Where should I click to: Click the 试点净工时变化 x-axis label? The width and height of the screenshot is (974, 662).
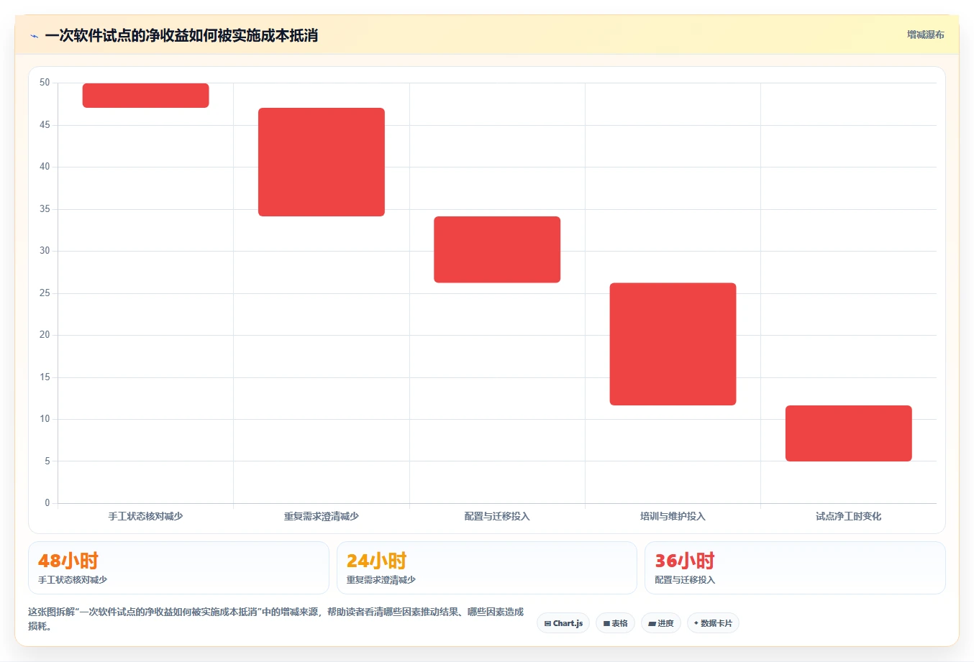pos(849,516)
